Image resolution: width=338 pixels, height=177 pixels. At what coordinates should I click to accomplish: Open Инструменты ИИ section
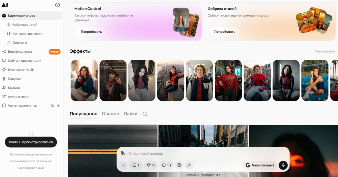pos(21,70)
